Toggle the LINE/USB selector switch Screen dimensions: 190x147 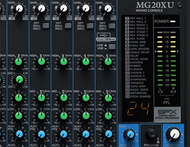click(x=112, y=47)
